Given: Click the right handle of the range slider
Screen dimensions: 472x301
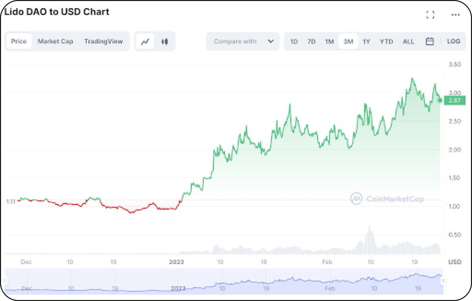Looking at the screenshot, I should 443,281.
